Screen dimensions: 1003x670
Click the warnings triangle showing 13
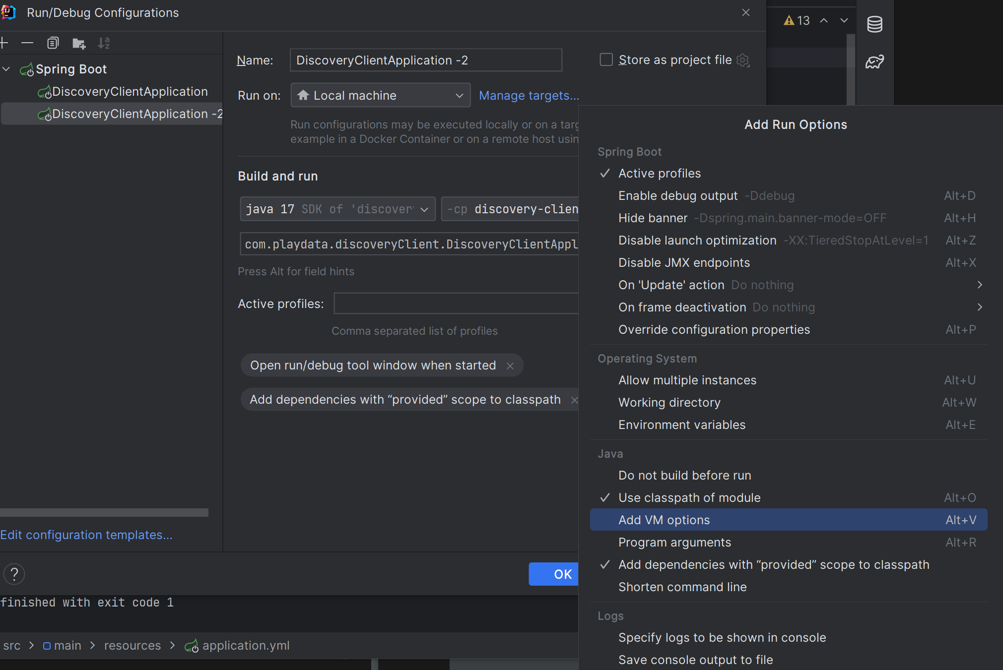tap(797, 21)
